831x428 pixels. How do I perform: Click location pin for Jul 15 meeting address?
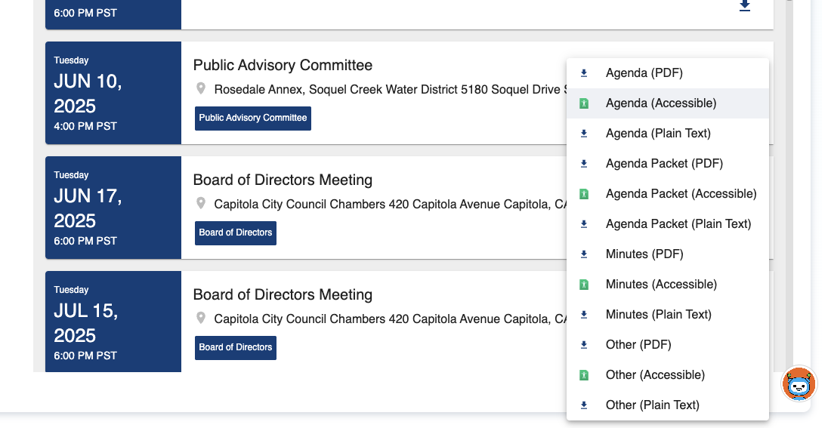coord(201,318)
